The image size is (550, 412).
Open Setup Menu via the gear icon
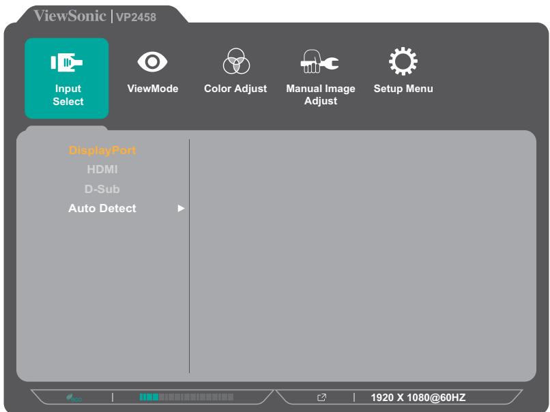(403, 61)
